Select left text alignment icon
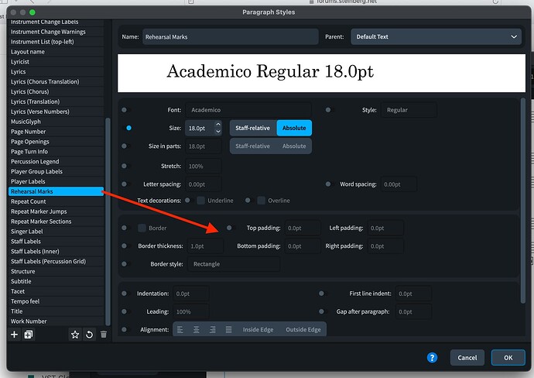534x378 pixels. [x=180, y=330]
